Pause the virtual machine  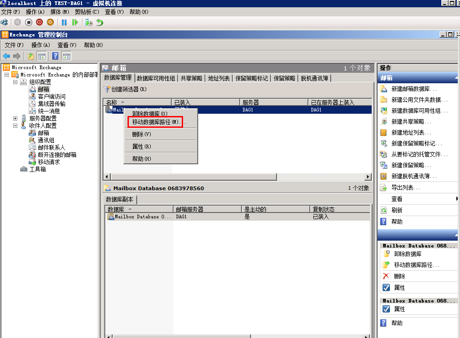[64, 22]
